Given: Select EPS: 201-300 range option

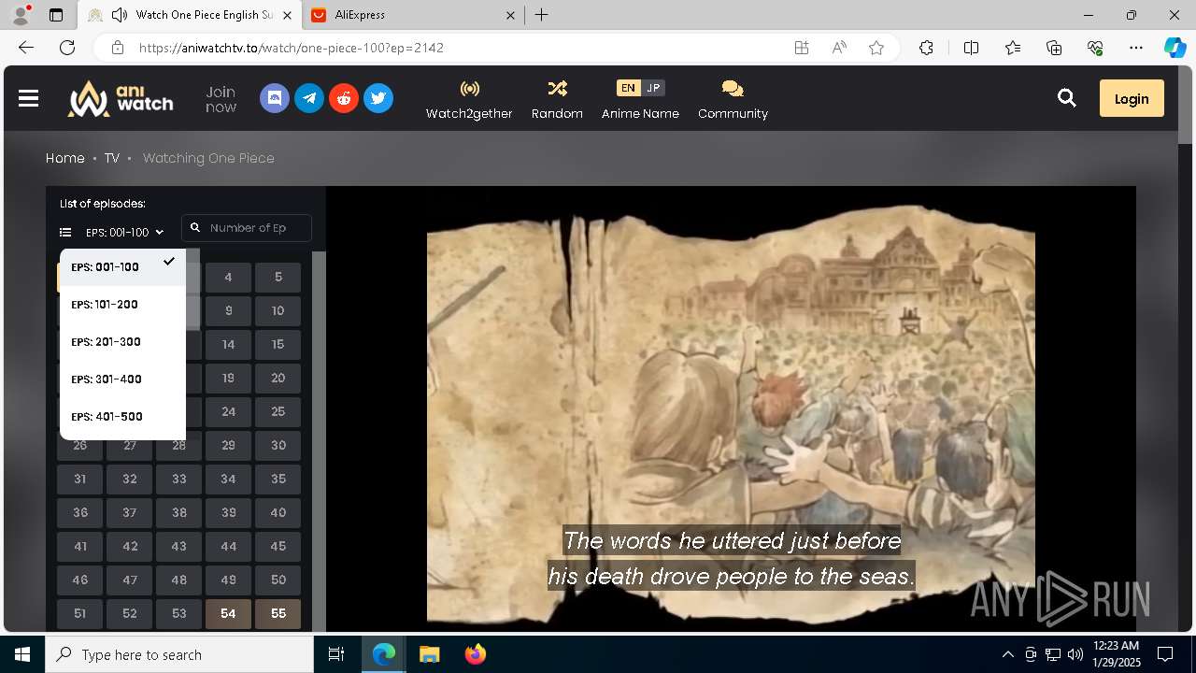Looking at the screenshot, I should coord(122,341).
